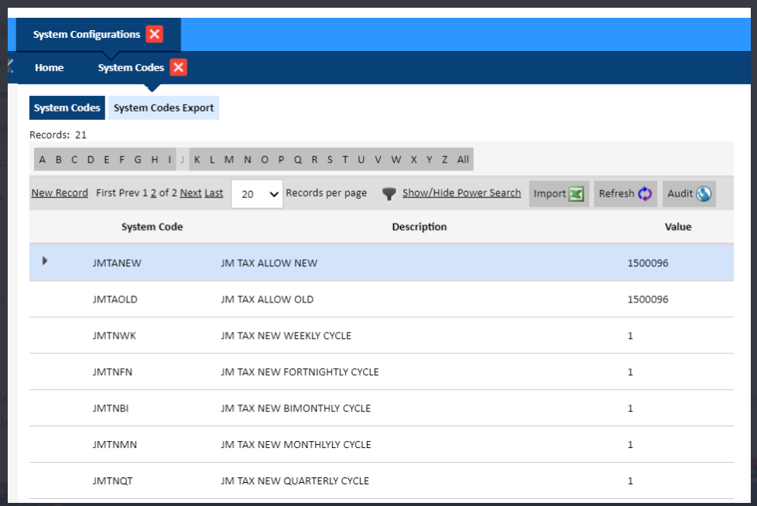This screenshot has width=757, height=506.
Task: Click value 1500096 in JMTAOLD row
Action: (648, 299)
